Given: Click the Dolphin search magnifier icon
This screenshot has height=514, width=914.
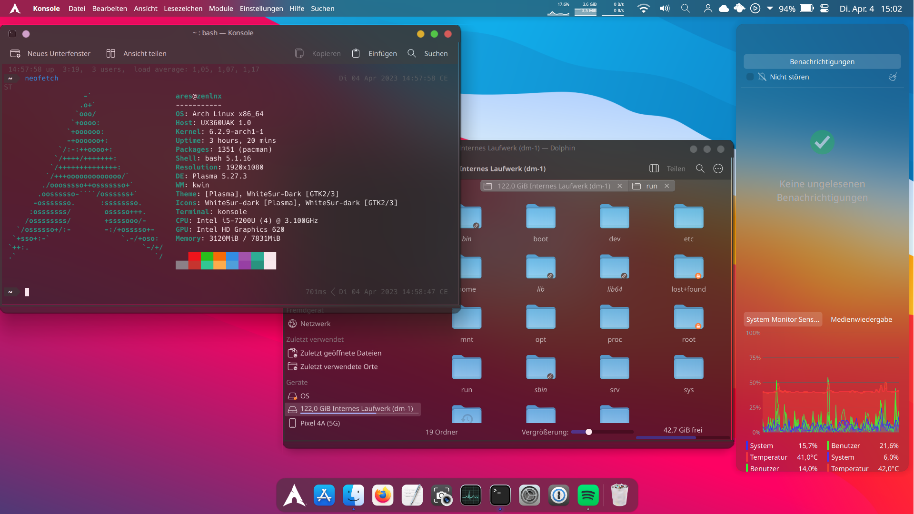Looking at the screenshot, I should (700, 168).
